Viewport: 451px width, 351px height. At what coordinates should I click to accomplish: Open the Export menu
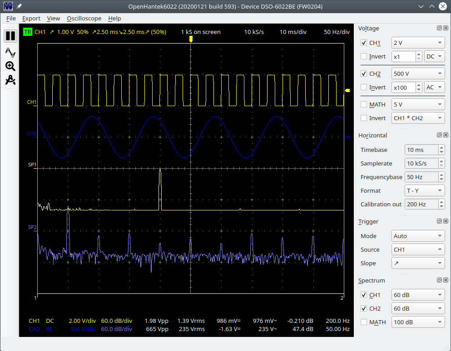click(x=31, y=19)
